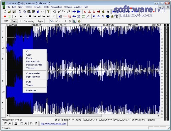
Task: Click the trash can icon in top toolbar
Action: [108, 12]
